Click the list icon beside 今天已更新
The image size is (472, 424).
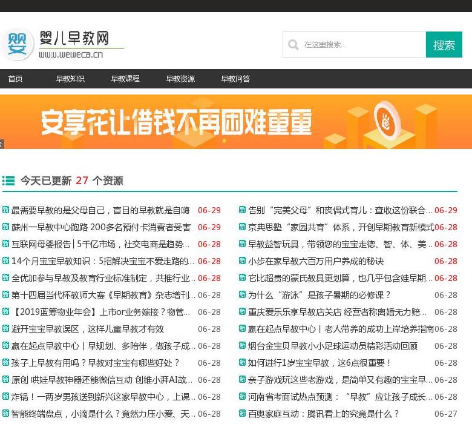click(x=8, y=181)
